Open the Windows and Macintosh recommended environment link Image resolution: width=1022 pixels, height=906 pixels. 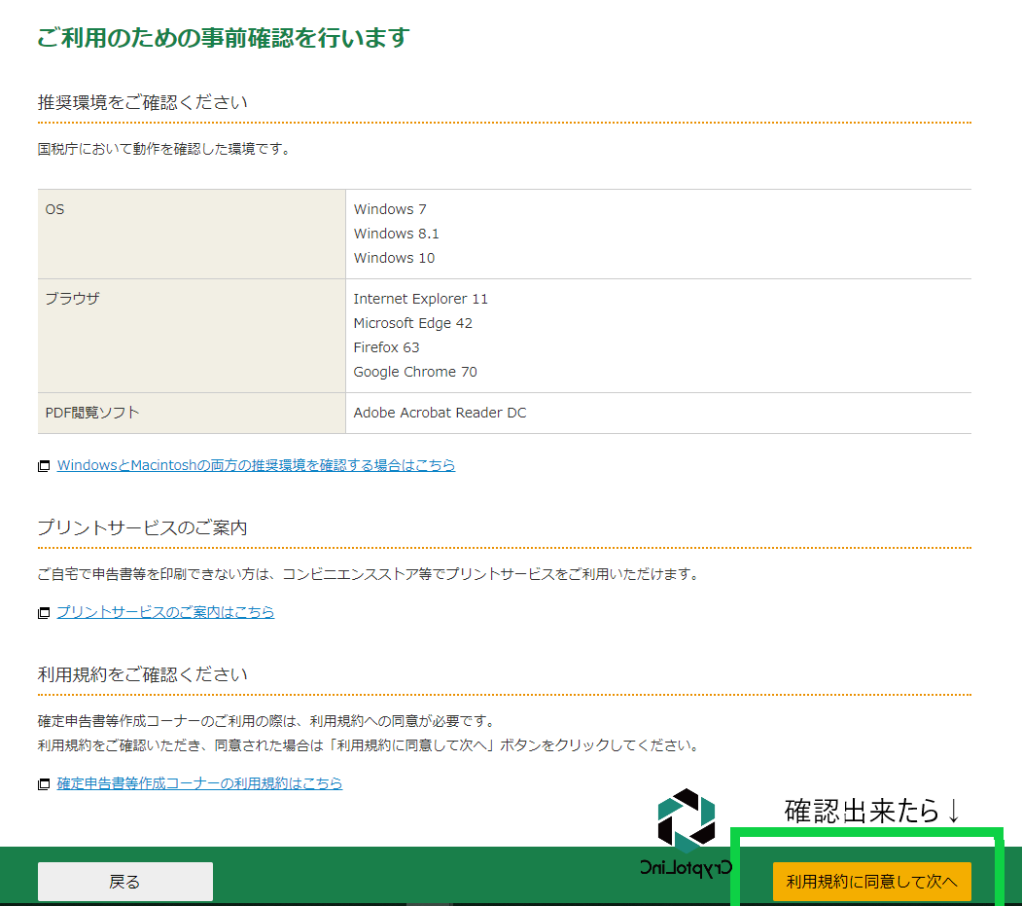click(256, 465)
